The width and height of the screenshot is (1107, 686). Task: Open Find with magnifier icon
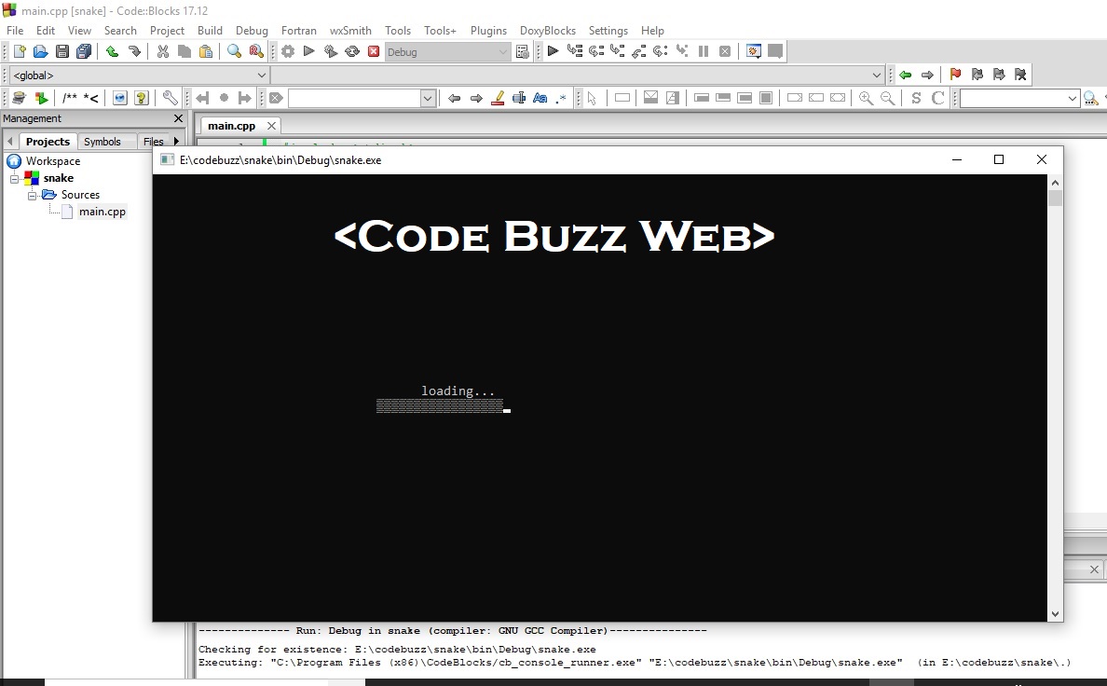pos(235,51)
